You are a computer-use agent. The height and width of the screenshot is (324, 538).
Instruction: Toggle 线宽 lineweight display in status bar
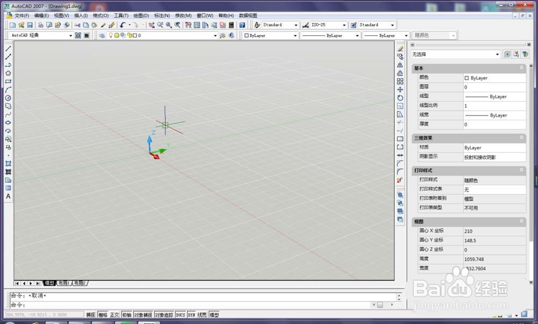tap(202, 315)
